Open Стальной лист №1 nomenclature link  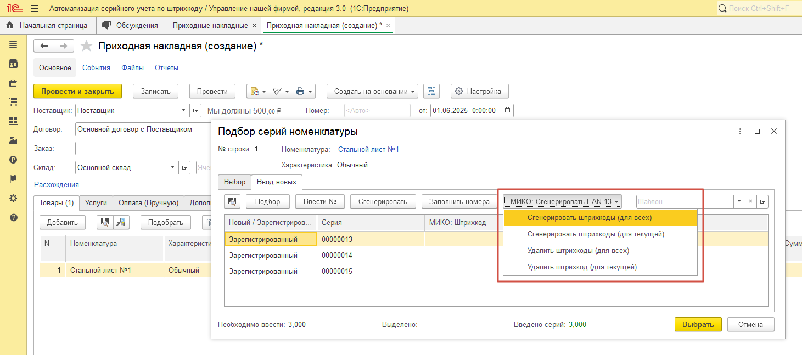point(368,150)
